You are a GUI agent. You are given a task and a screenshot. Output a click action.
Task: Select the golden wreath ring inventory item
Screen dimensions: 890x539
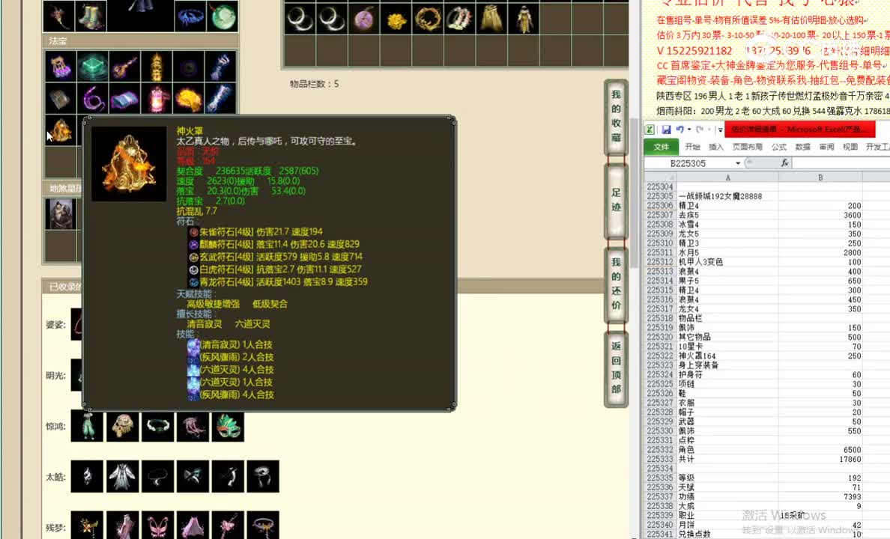(428, 20)
